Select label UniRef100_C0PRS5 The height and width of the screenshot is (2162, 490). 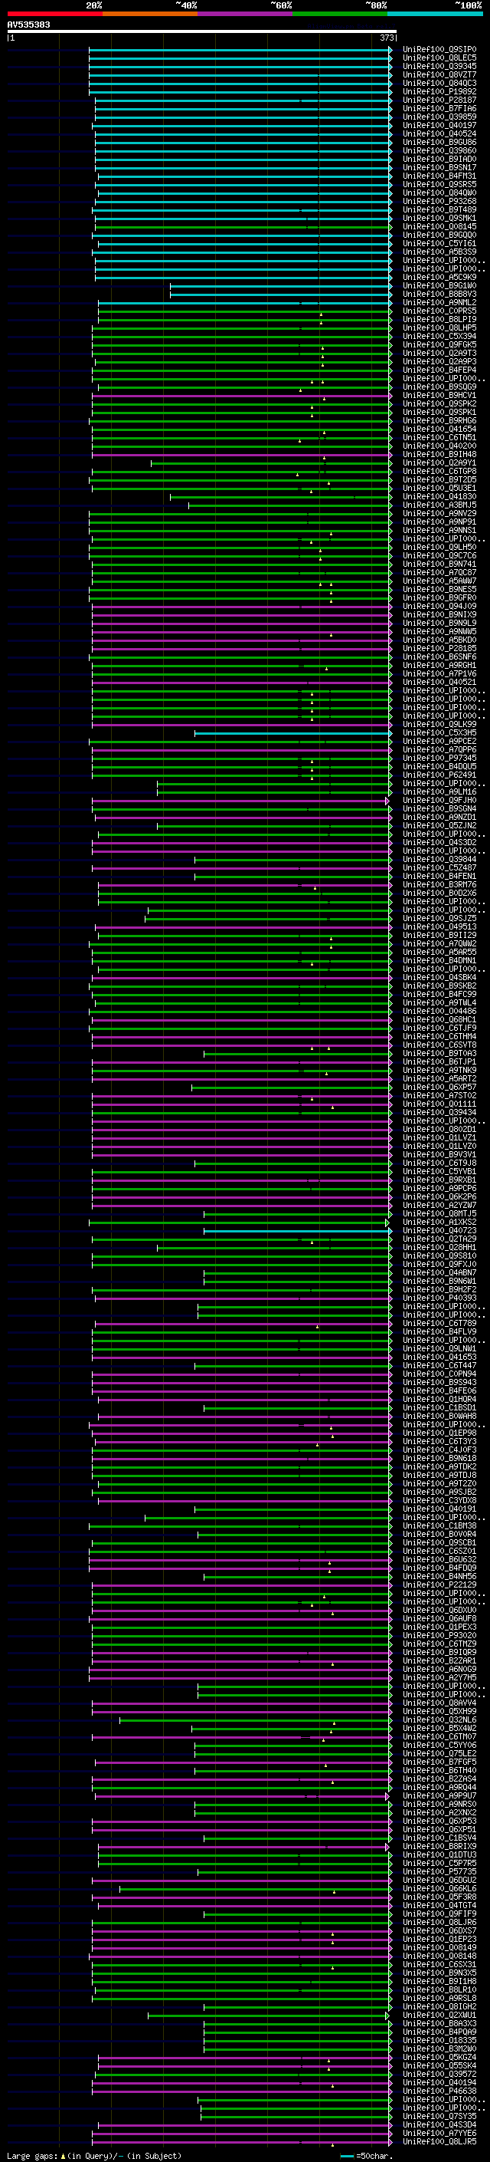click(x=439, y=311)
